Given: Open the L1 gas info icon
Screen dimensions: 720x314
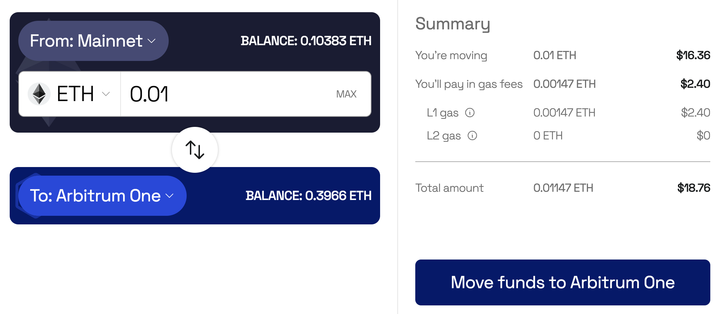Looking at the screenshot, I should point(470,113).
